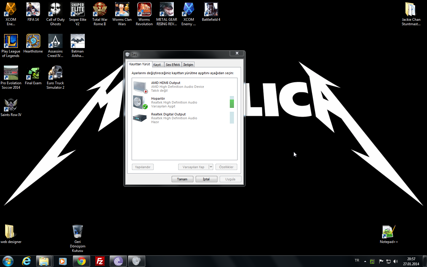Open the clock showing 20:57

click(x=411, y=261)
